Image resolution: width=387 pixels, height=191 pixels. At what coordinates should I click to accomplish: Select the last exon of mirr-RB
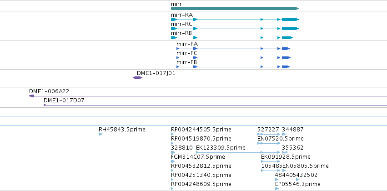[287, 38]
